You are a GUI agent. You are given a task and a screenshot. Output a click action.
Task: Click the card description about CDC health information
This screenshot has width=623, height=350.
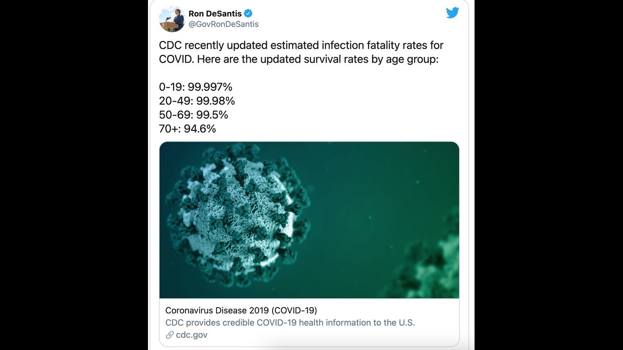pyautogui.click(x=290, y=322)
